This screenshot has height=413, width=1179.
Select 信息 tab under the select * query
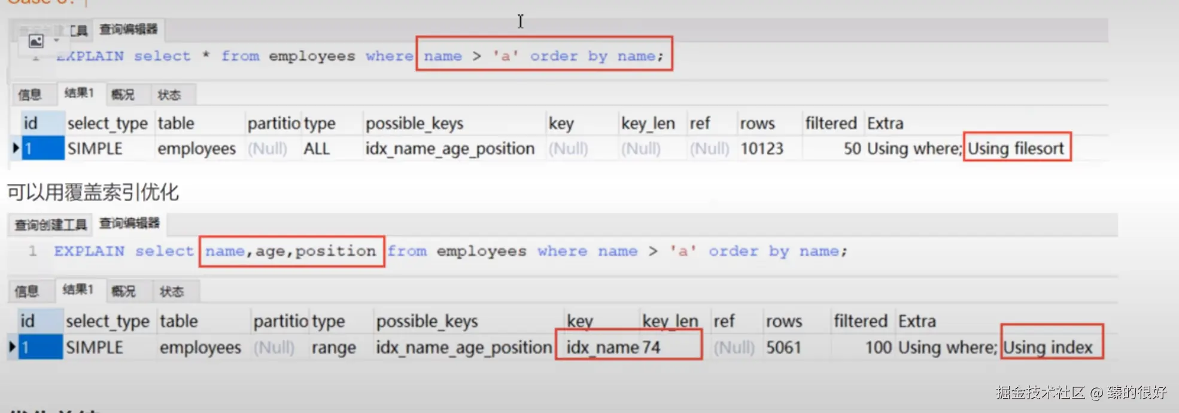tap(29, 94)
